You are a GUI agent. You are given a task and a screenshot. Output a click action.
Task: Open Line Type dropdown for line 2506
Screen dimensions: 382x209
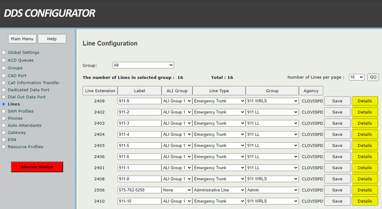(x=219, y=190)
